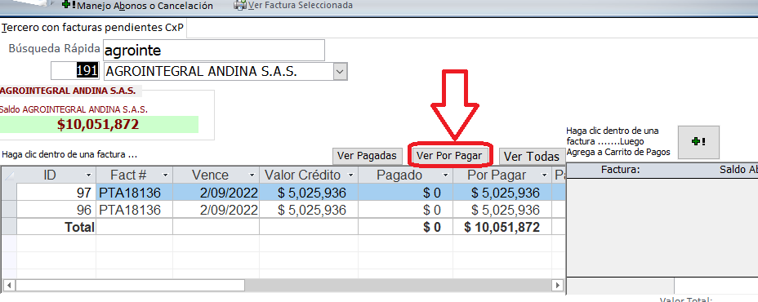Open the ID column filter dropdown
The image size is (758, 302).
click(x=88, y=175)
